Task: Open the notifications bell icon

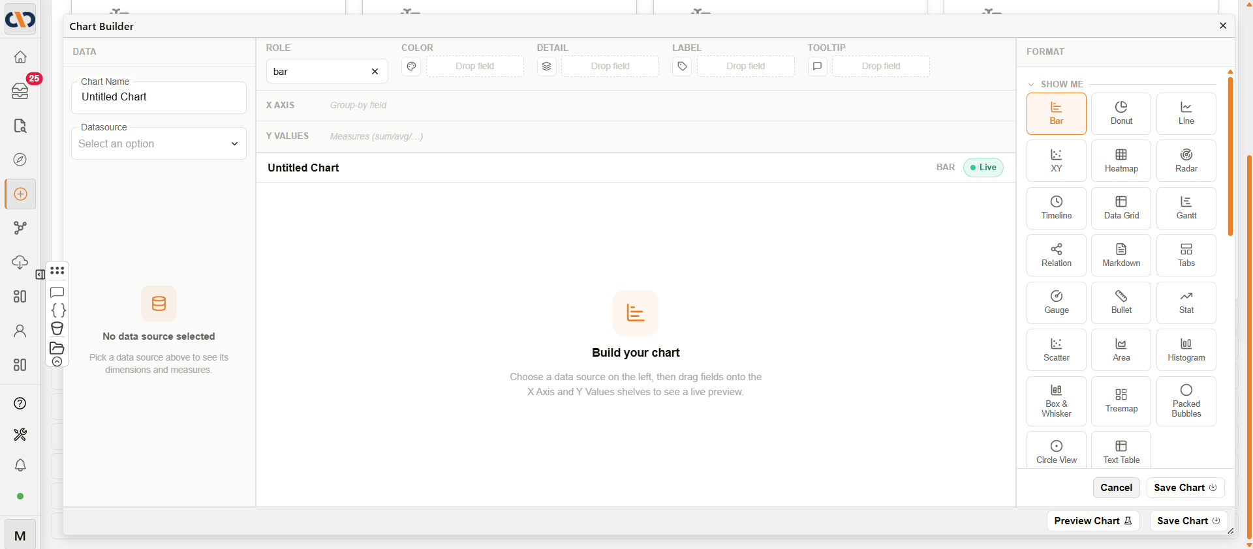Action: click(20, 465)
